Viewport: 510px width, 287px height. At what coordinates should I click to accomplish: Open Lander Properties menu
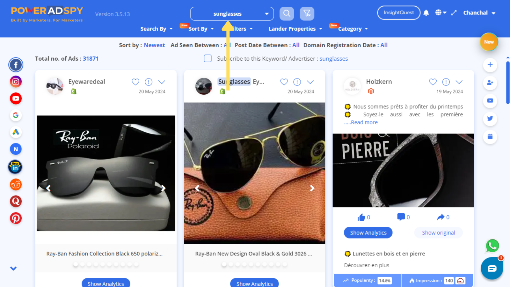pos(295,29)
